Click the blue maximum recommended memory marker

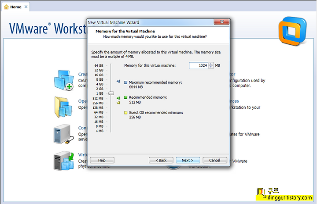tap(118, 81)
